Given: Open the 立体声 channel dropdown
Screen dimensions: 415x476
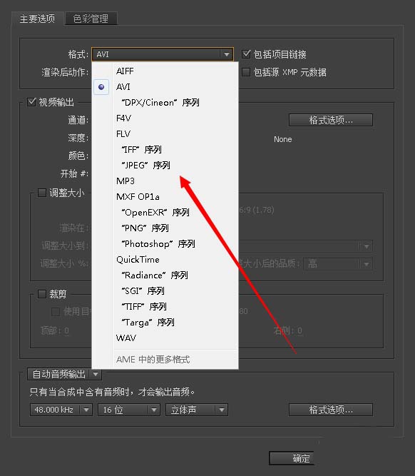Looking at the screenshot, I should (x=197, y=410).
